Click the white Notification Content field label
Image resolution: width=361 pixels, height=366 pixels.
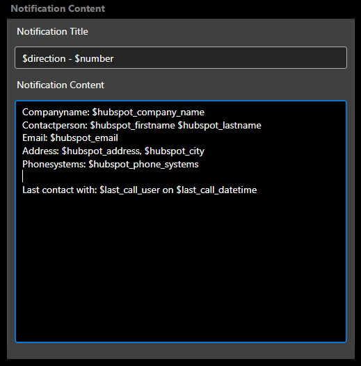coord(61,85)
